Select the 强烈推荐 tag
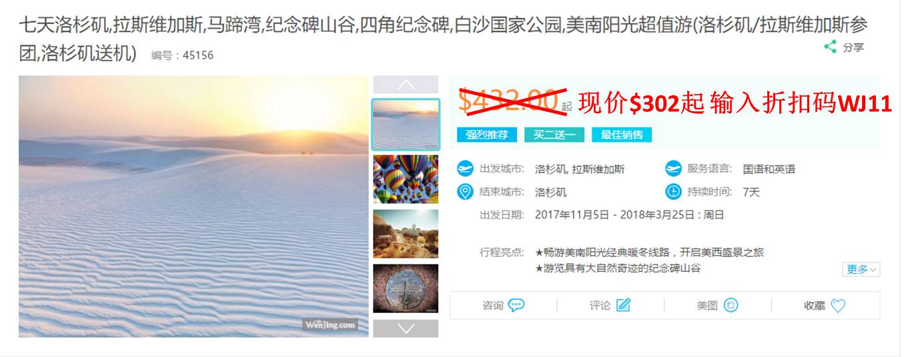This screenshot has width=908, height=357. tap(487, 135)
